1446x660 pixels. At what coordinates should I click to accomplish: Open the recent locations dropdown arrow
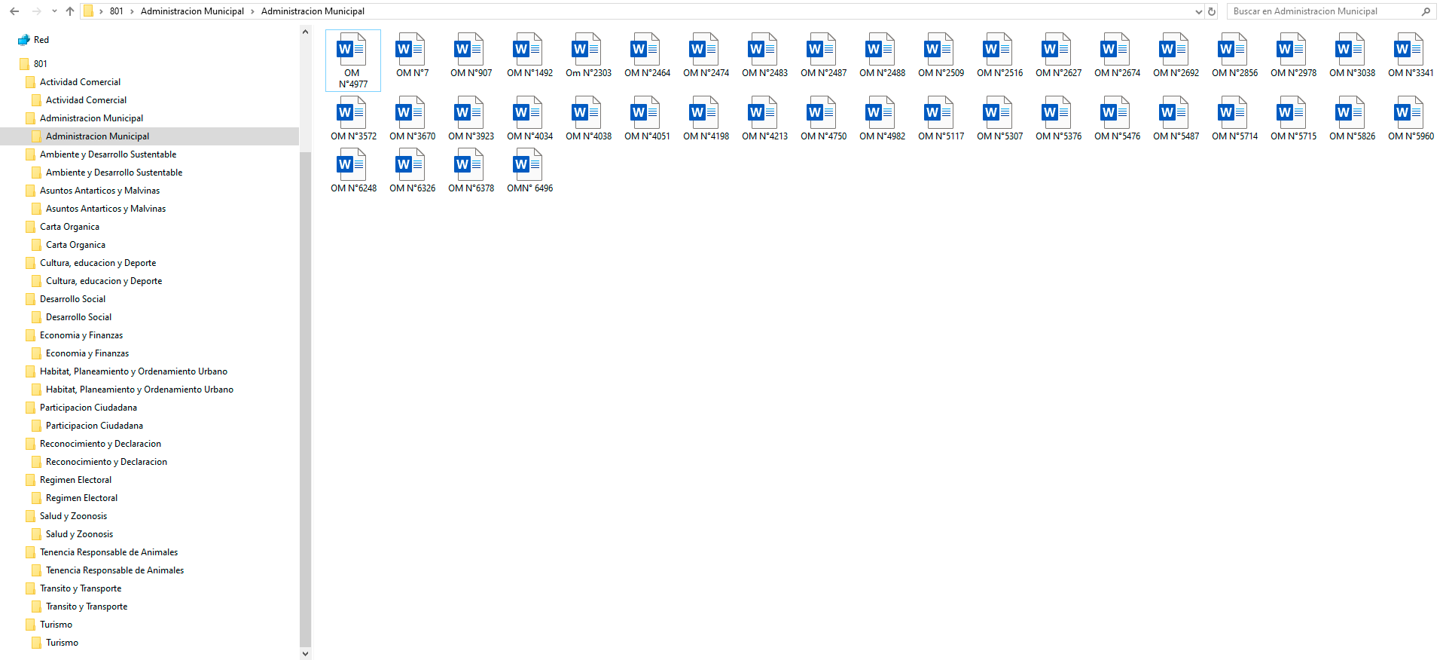(x=54, y=11)
